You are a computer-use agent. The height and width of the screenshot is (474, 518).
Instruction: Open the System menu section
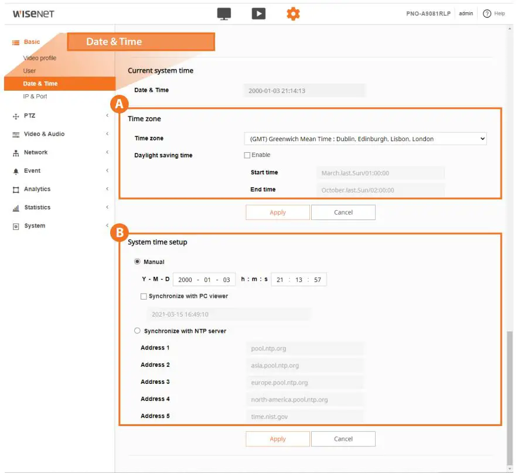(x=35, y=226)
